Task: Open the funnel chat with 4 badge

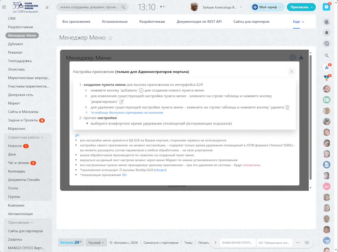Action: 326,78
